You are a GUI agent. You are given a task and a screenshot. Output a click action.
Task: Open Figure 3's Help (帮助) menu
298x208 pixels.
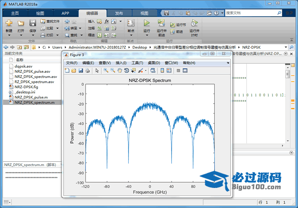click(189, 63)
